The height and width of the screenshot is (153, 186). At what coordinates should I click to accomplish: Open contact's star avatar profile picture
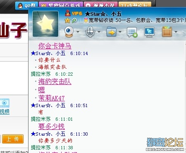(x=45, y=24)
